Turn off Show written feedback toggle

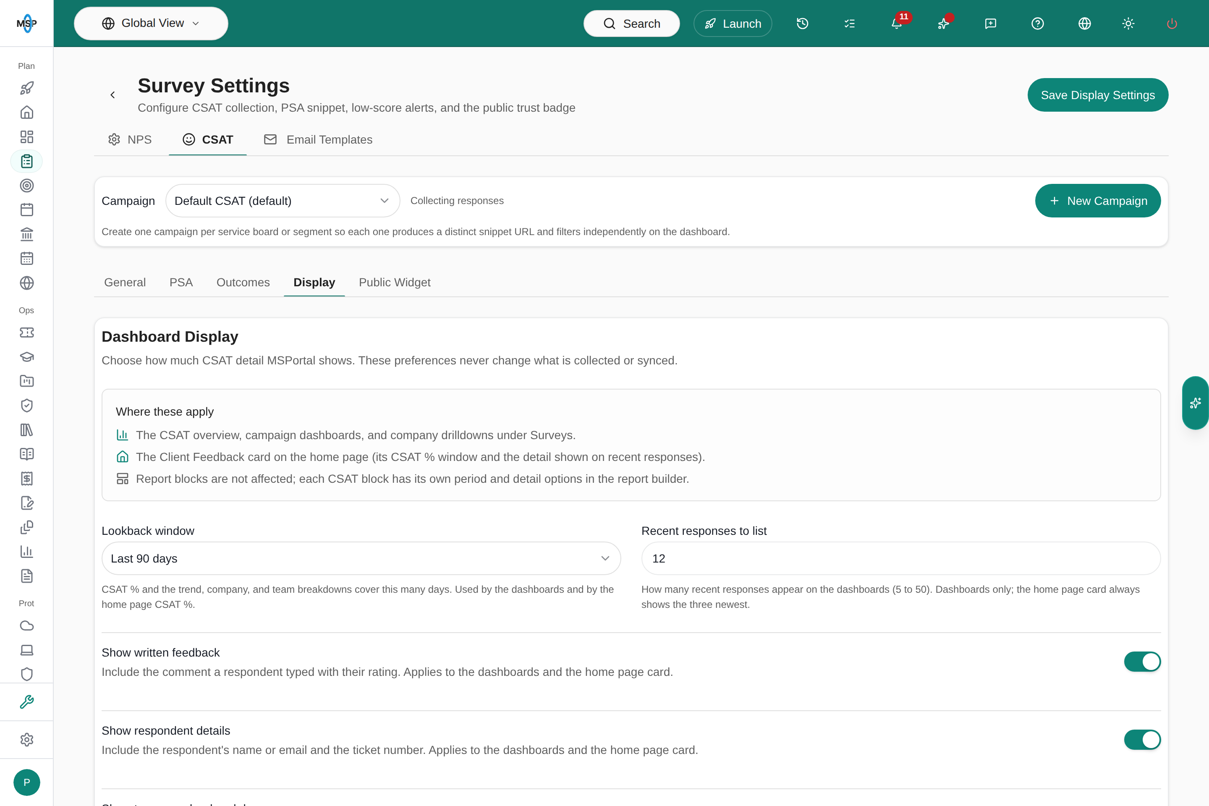[1142, 662]
